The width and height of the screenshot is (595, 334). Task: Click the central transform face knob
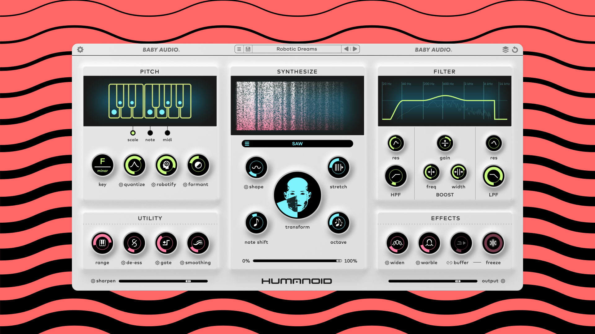click(x=297, y=195)
